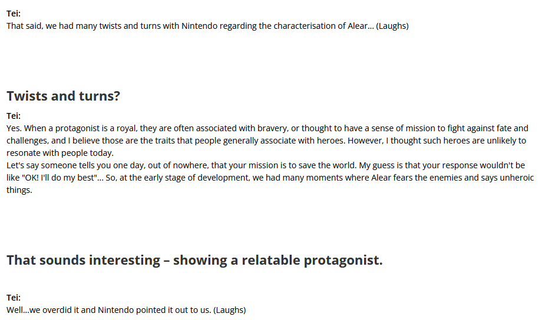Click the 'Tei:' label under Twists and turns
Viewport: 542px width, 320px height.
14,116
